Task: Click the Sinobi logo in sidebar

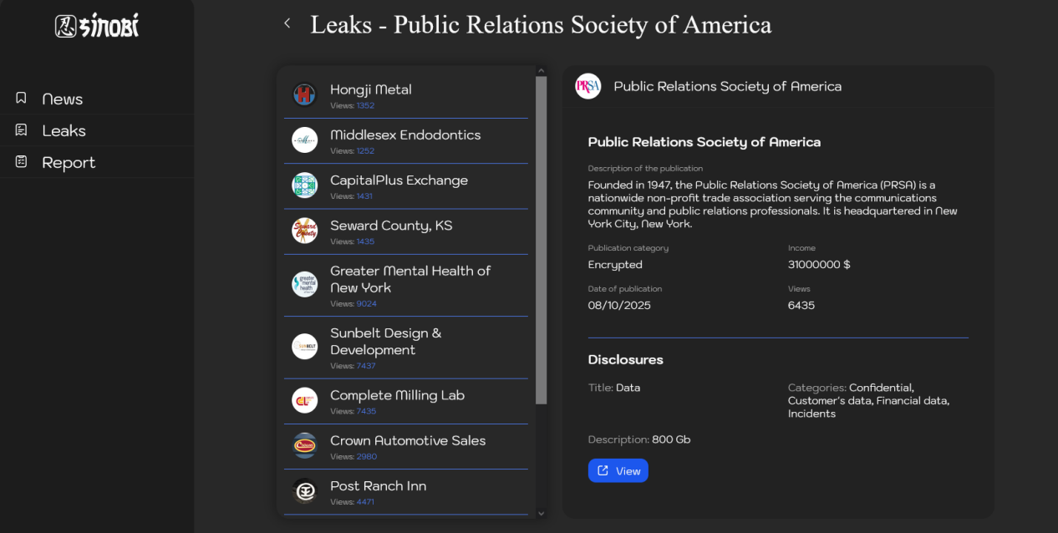Action: click(x=97, y=27)
